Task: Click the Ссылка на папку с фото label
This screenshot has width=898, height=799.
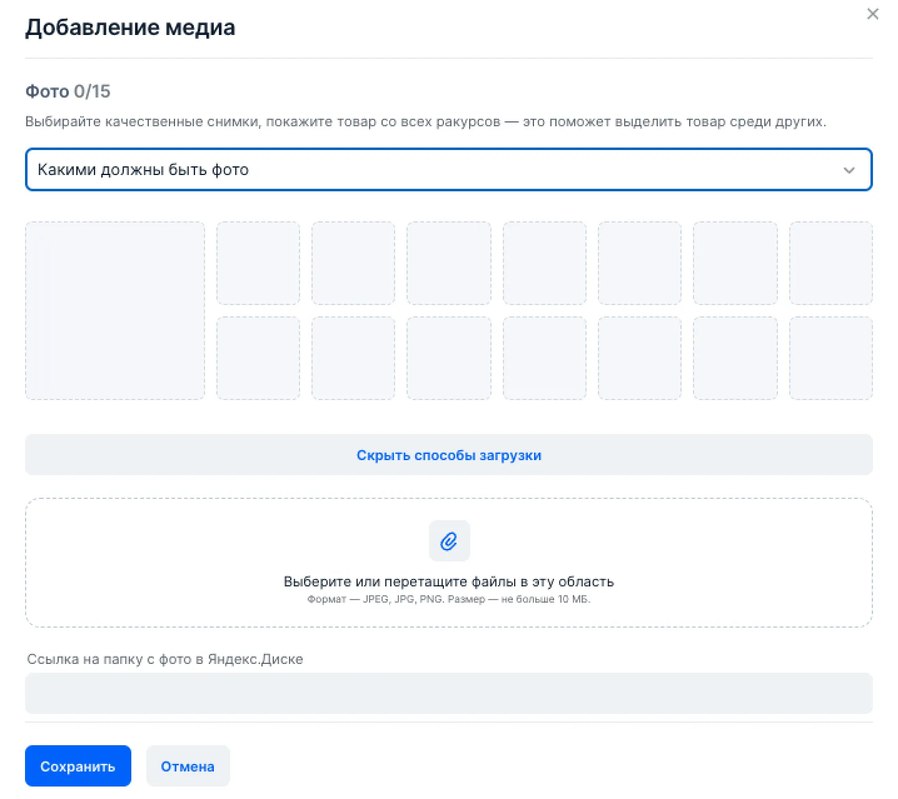Action: 165,659
